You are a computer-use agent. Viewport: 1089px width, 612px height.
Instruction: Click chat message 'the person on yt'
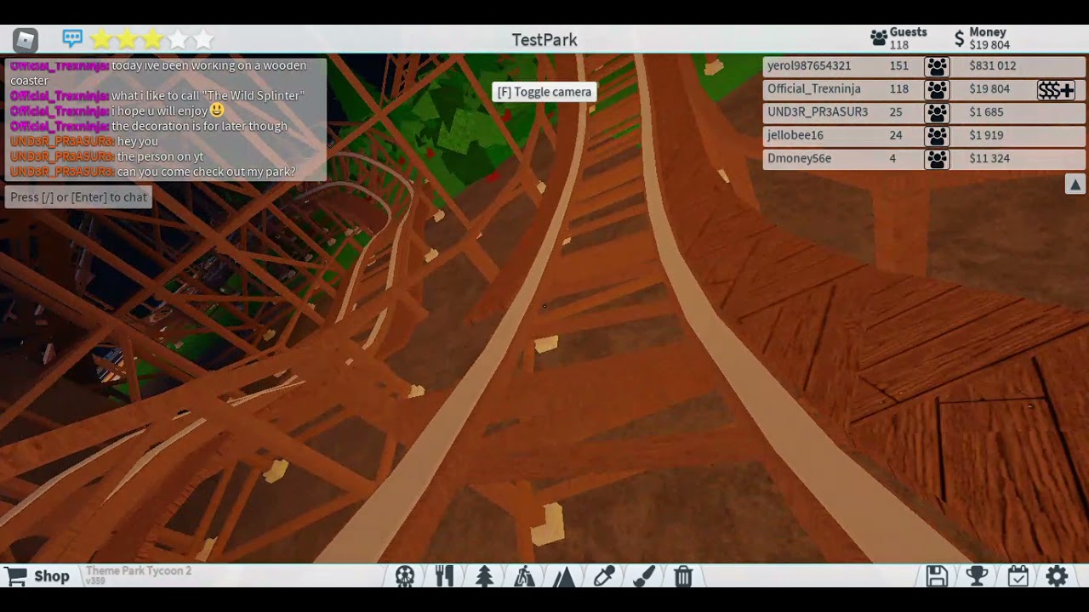coord(160,156)
